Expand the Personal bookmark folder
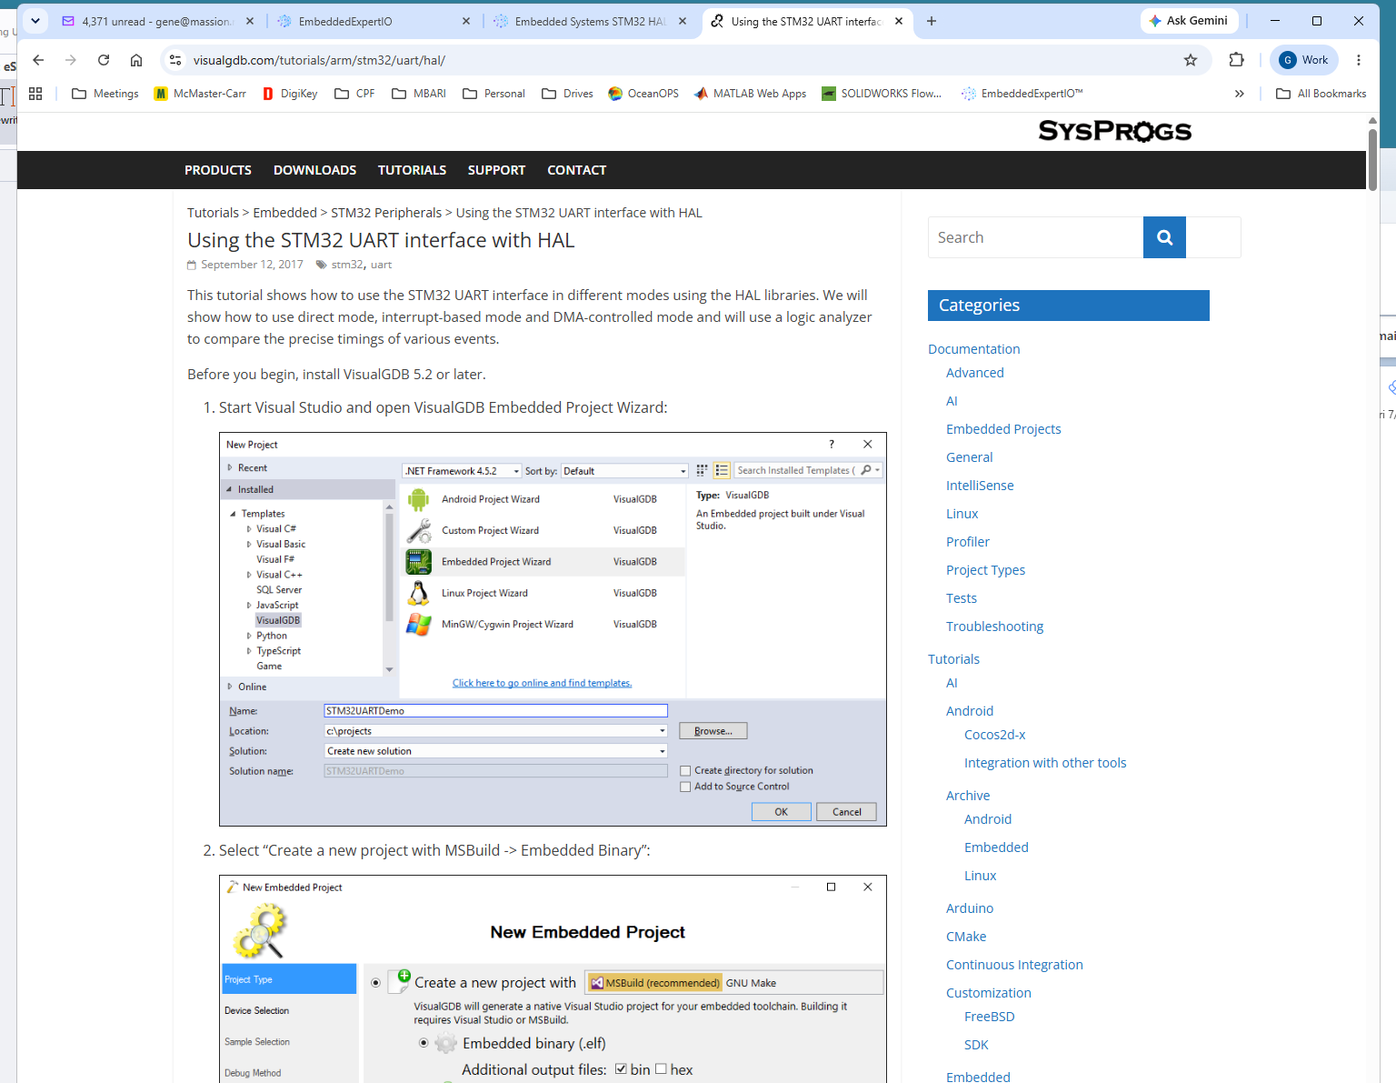This screenshot has height=1083, width=1396. point(494,94)
